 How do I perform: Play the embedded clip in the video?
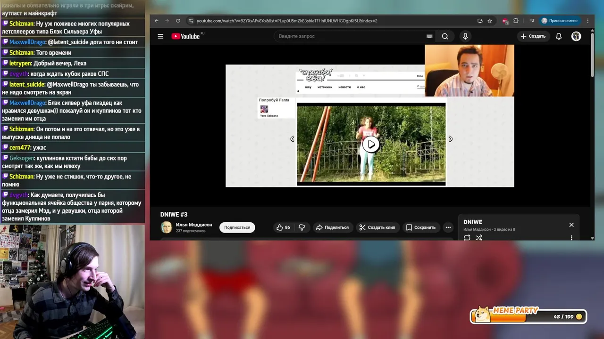pos(371,145)
